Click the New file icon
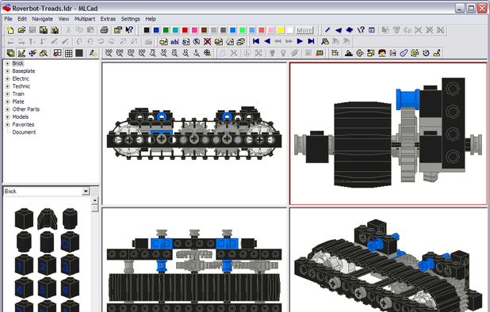 point(10,30)
